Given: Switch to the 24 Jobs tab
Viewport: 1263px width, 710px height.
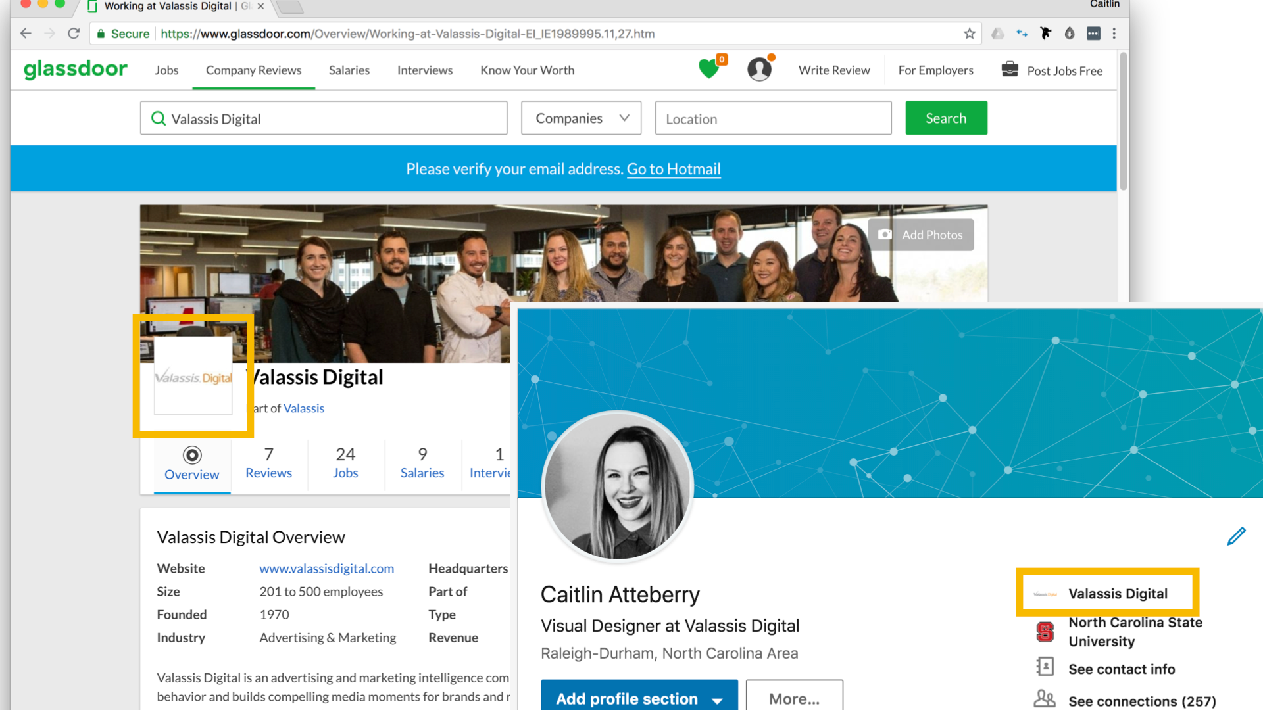Looking at the screenshot, I should 345,463.
